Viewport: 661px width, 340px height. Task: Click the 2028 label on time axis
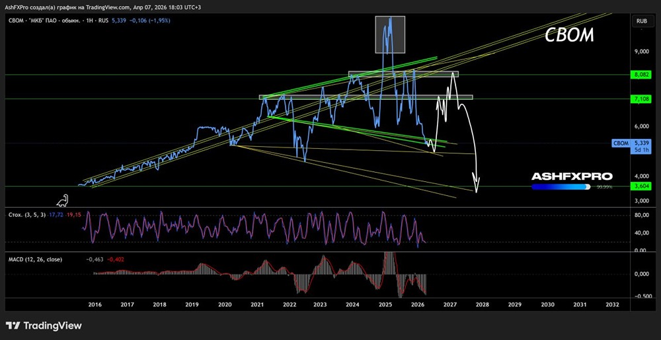pyautogui.click(x=483, y=304)
